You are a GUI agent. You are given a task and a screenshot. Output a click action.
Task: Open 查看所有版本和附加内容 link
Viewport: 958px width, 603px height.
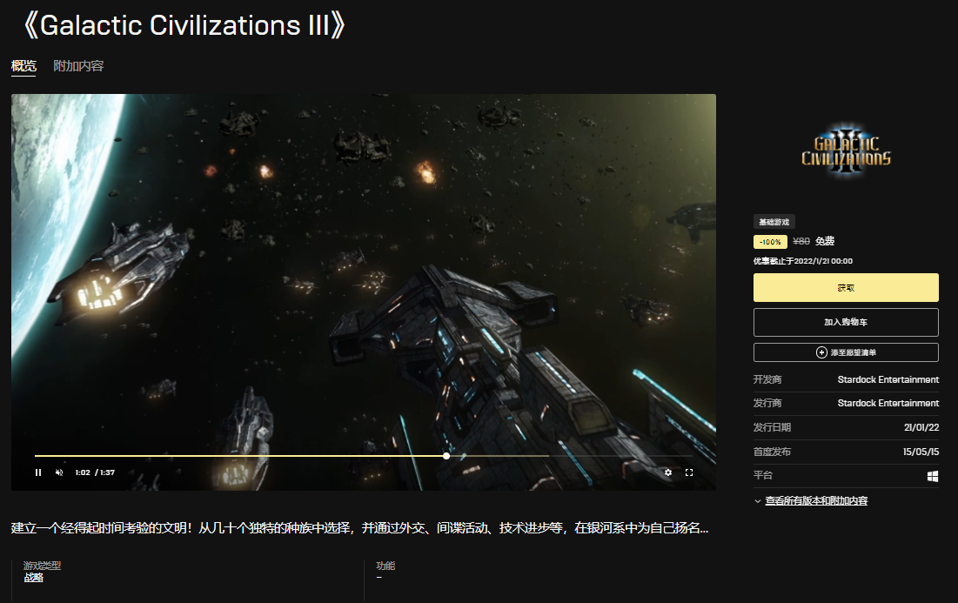[816, 501]
